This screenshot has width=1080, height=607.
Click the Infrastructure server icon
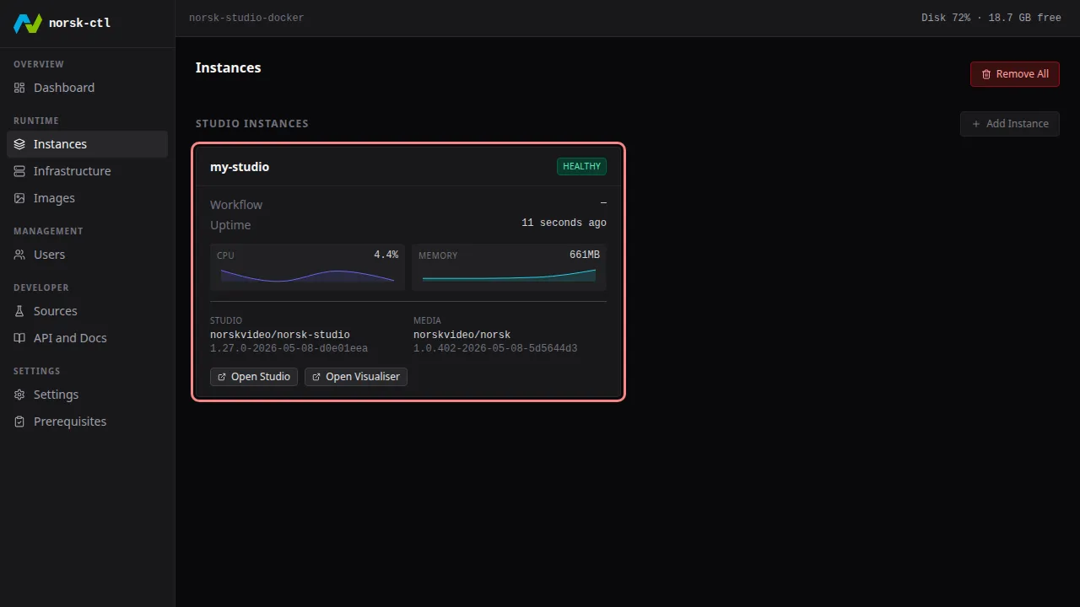19,171
